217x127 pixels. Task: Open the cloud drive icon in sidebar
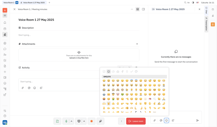(5, 83)
